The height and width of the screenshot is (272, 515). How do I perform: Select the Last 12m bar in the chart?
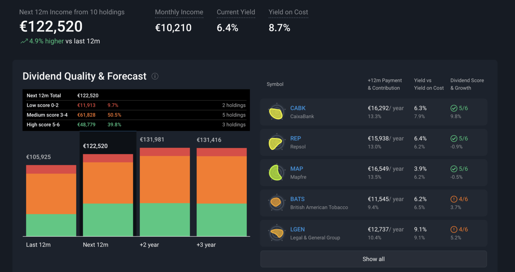(51, 200)
